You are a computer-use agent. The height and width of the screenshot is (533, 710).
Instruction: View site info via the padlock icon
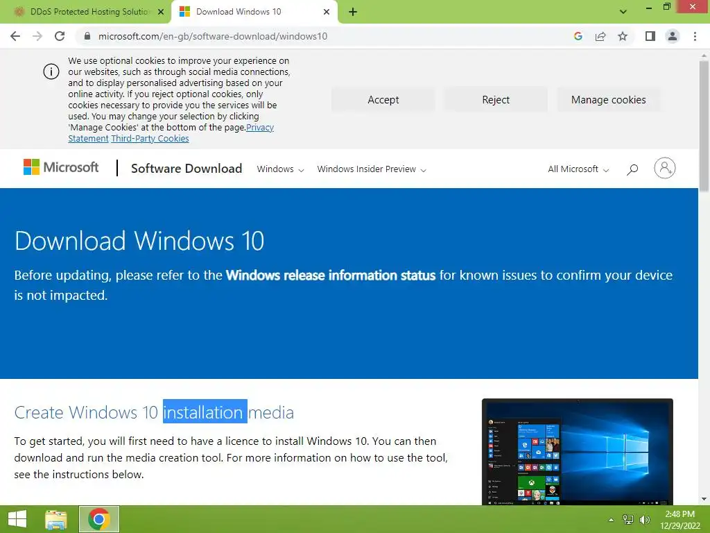pos(87,36)
